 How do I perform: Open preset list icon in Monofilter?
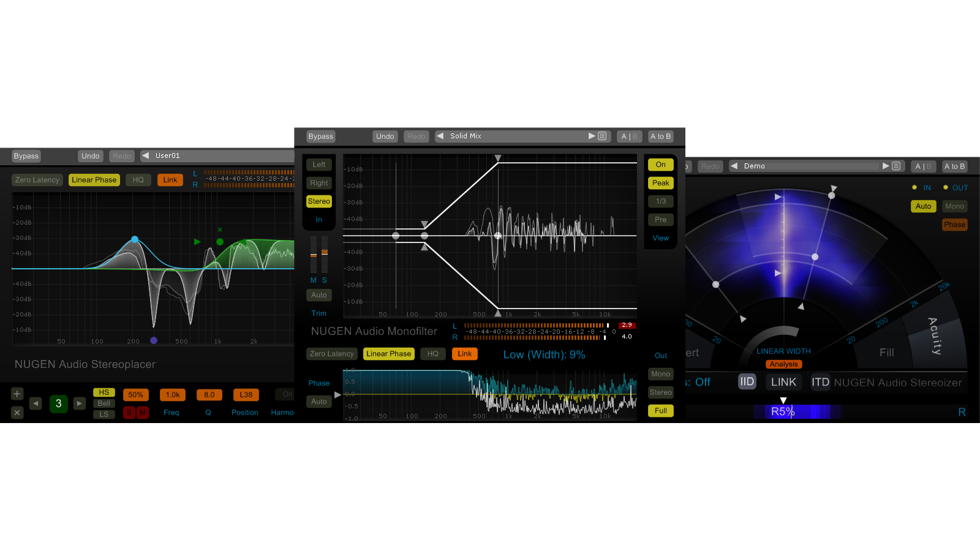[602, 136]
